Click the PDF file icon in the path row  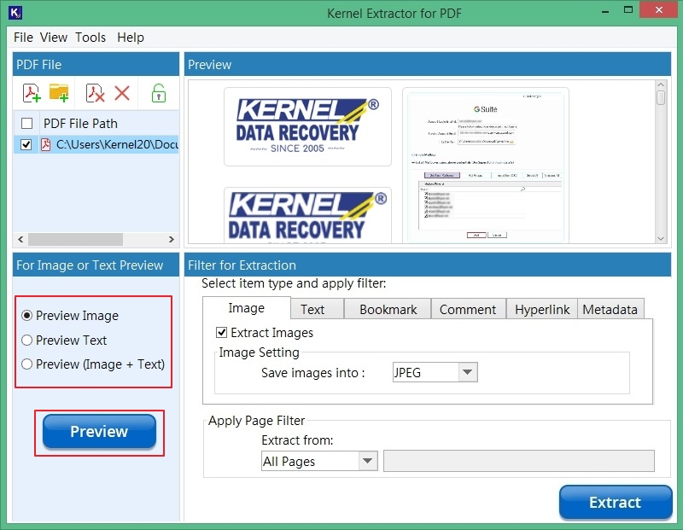point(46,144)
